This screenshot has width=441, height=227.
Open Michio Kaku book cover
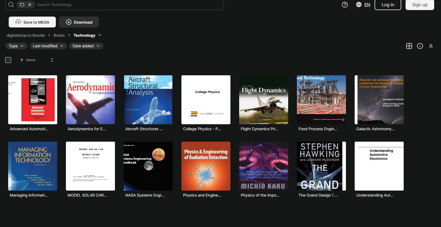click(x=264, y=166)
